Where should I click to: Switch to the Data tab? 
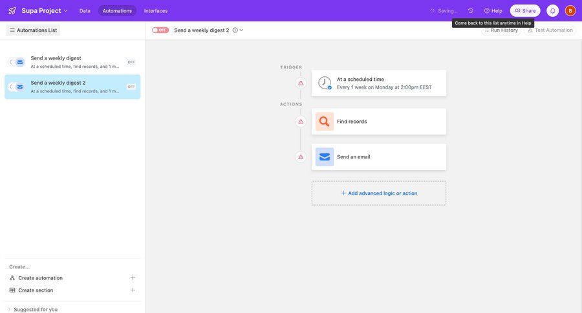[x=85, y=11]
